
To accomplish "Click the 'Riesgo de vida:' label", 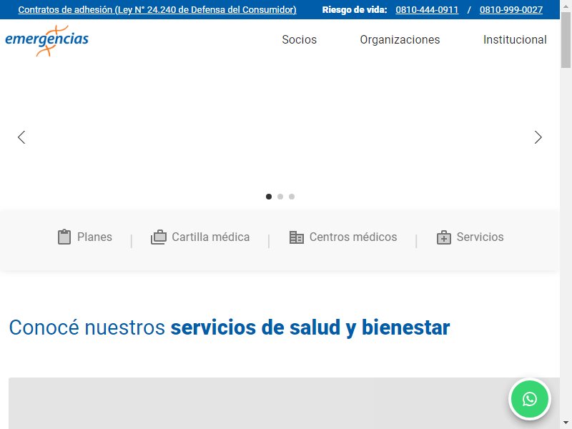I will coord(354,10).
